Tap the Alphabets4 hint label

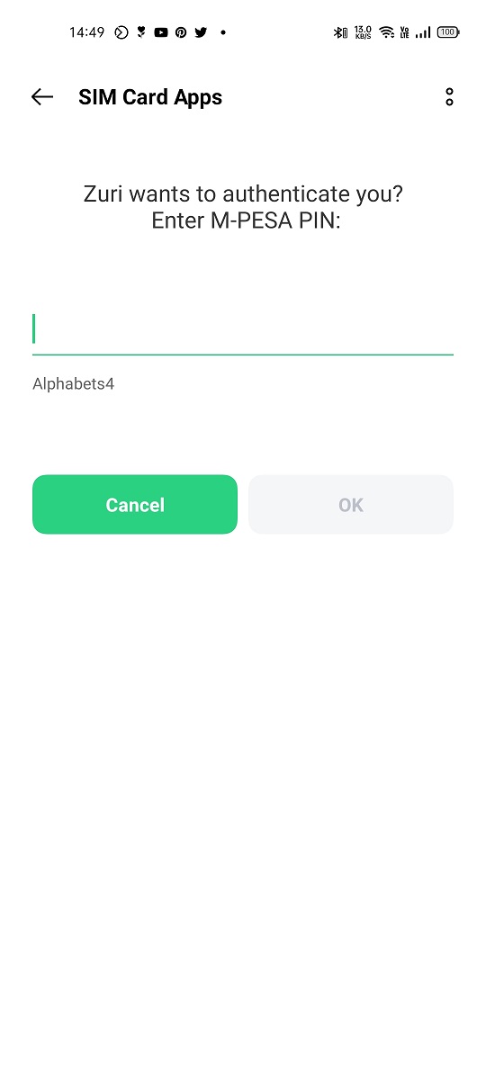[74, 384]
